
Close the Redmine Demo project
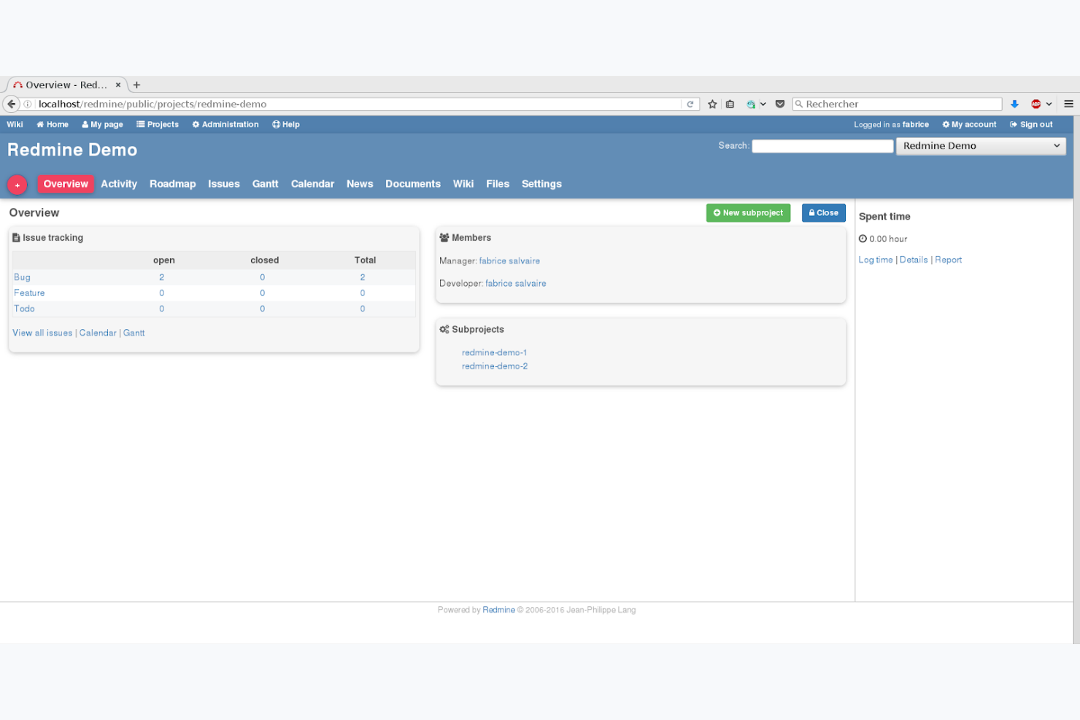[x=823, y=212]
